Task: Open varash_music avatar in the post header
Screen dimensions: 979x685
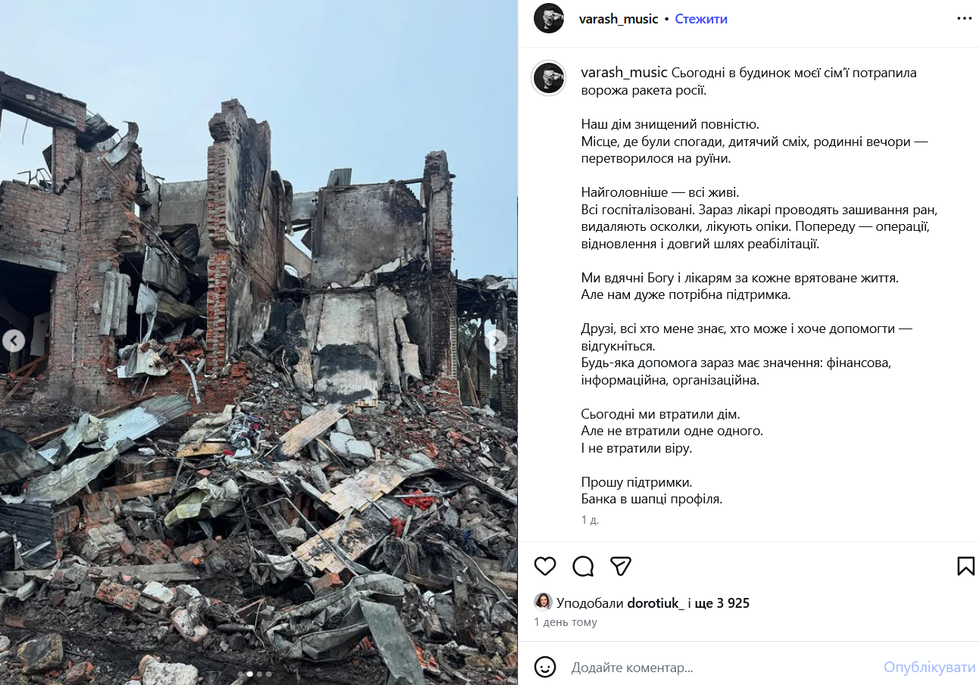Action: (549, 18)
